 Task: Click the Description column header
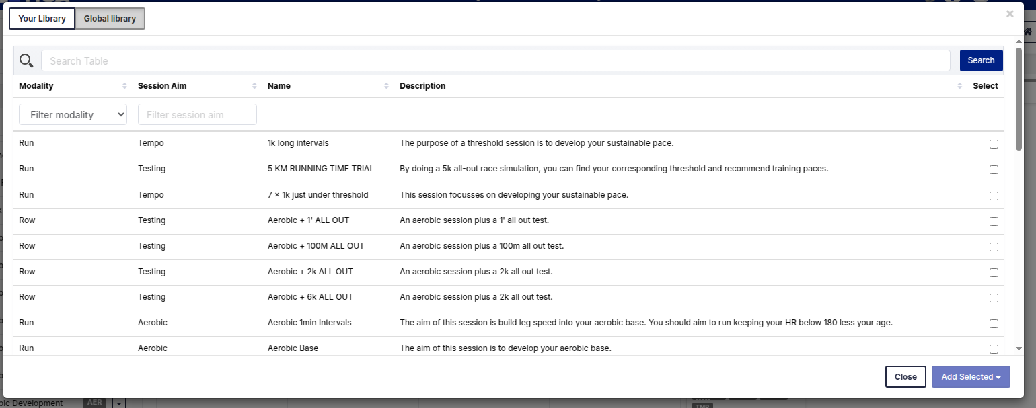click(422, 86)
